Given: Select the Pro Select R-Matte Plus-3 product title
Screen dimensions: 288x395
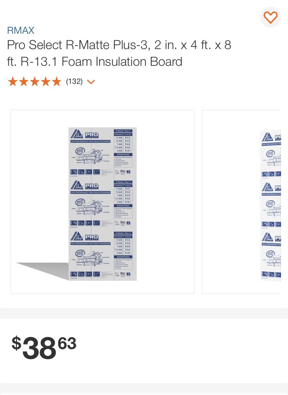Looking at the screenshot, I should tap(119, 53).
